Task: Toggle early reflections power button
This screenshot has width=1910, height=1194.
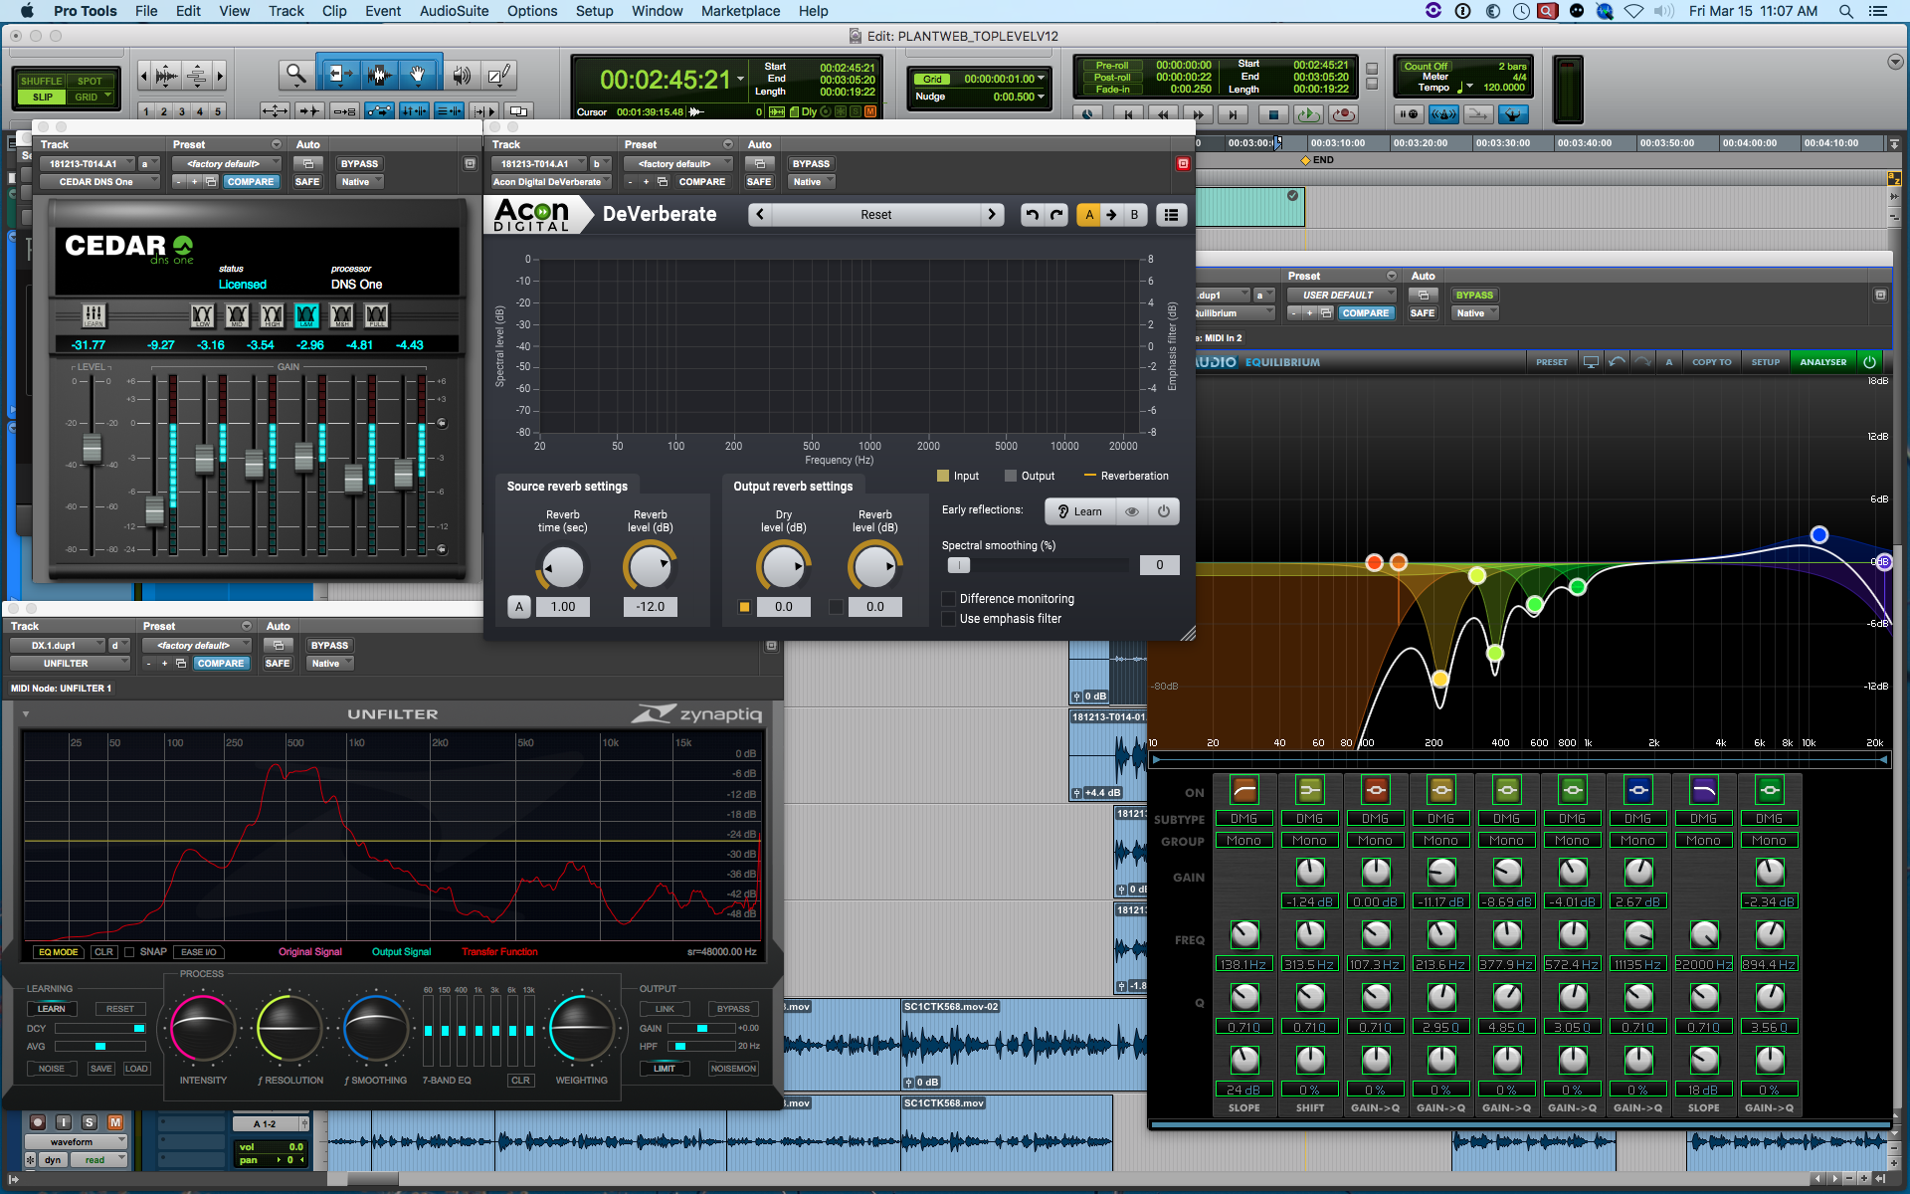Action: [x=1163, y=511]
